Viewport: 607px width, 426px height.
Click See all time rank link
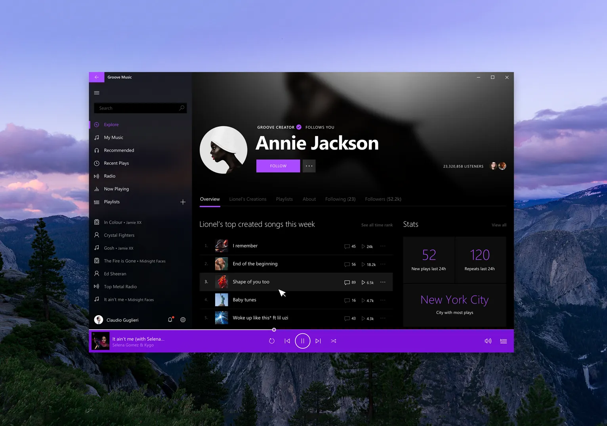click(x=377, y=225)
